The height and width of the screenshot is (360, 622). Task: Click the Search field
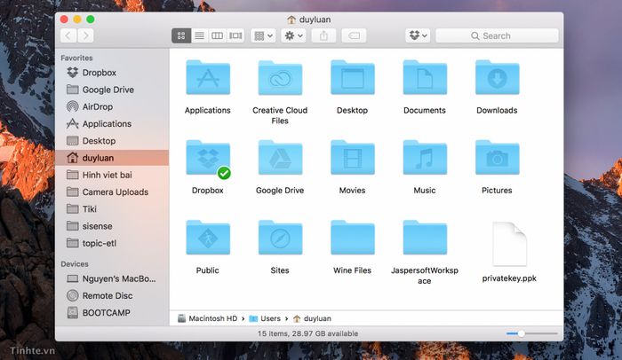(498, 35)
